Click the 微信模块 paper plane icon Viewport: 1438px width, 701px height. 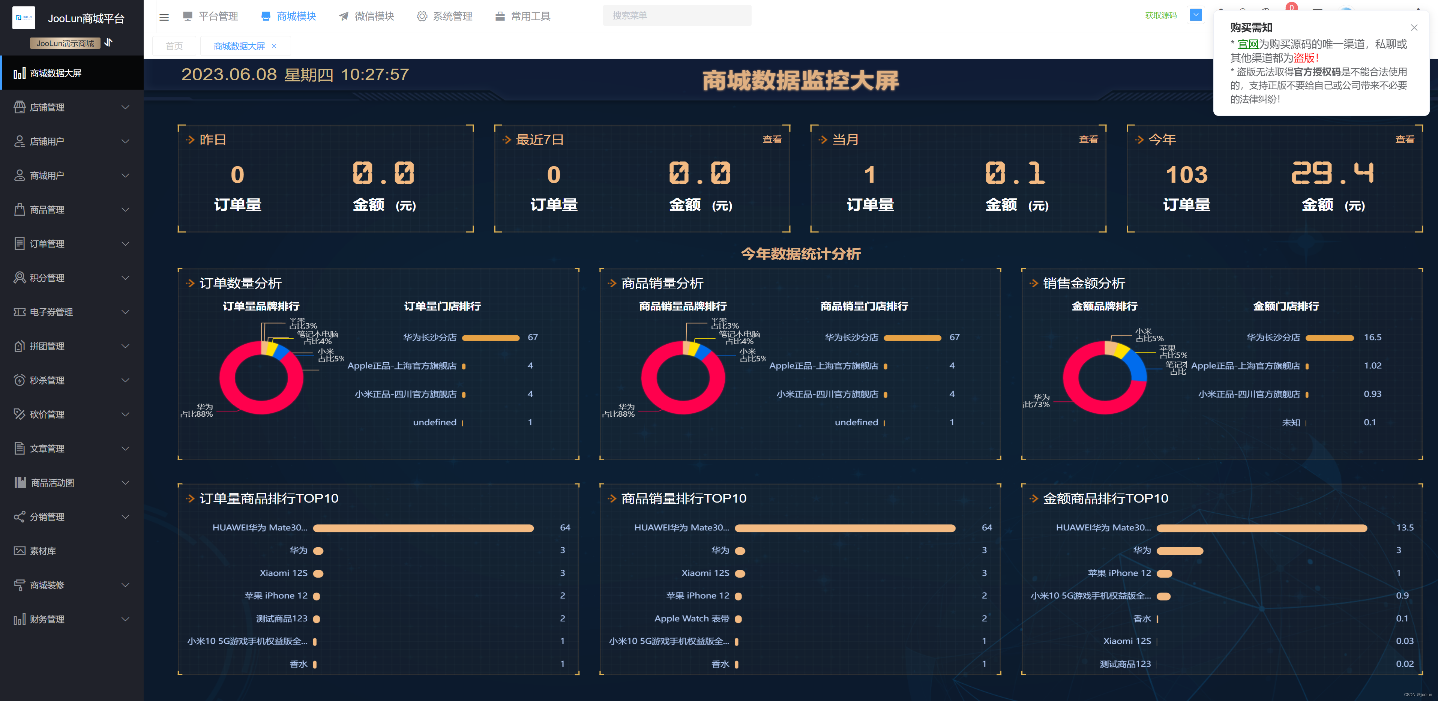[344, 16]
